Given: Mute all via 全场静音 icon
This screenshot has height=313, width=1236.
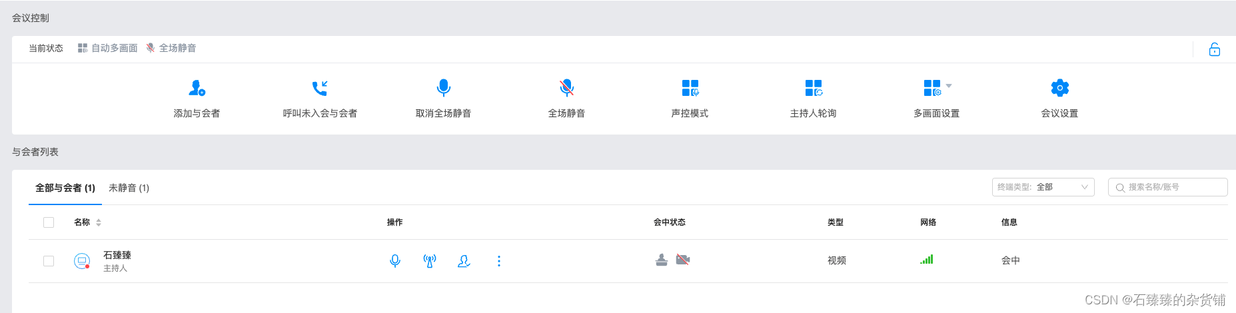Looking at the screenshot, I should [566, 88].
